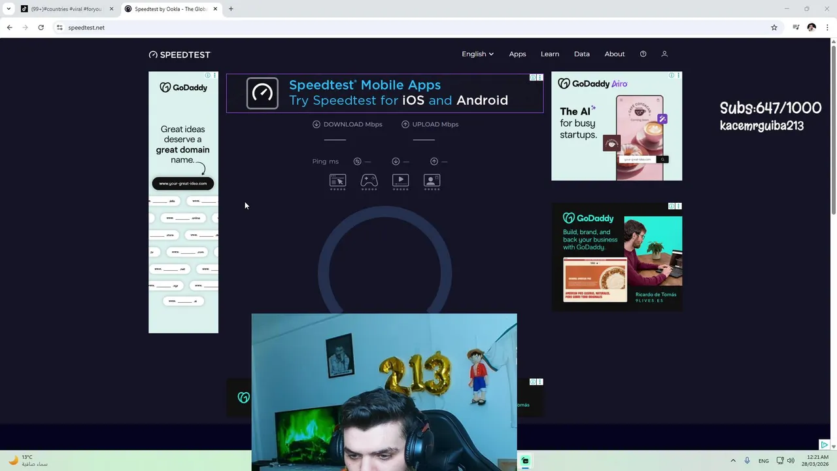
Task: Select the web browsing experience icon
Action: pyautogui.click(x=337, y=181)
